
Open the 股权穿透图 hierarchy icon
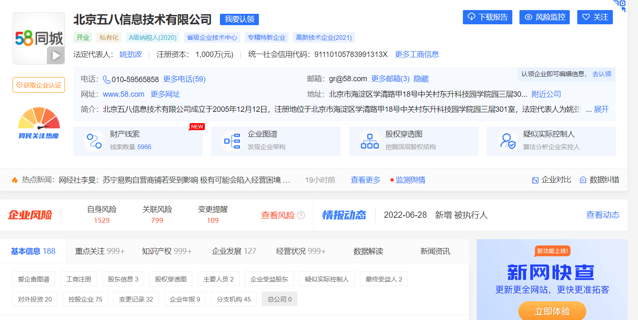[369, 141]
